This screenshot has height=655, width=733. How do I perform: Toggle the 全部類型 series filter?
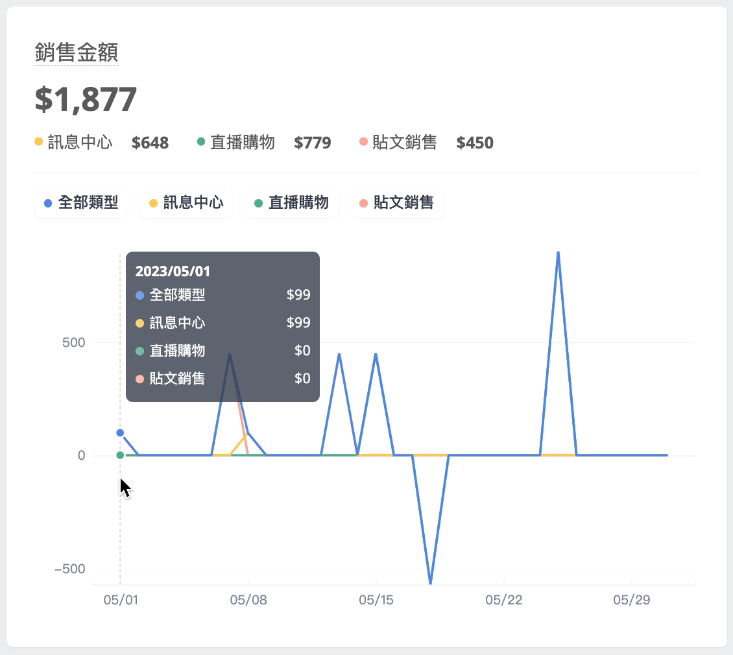coord(81,202)
